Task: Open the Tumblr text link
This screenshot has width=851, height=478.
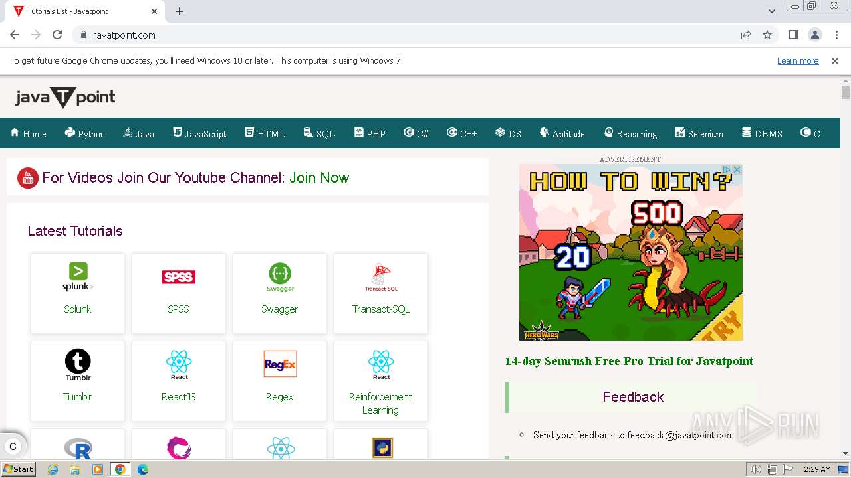Action: click(x=78, y=396)
